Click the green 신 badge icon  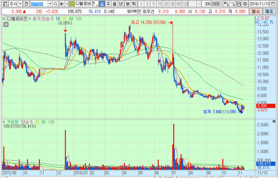[72, 4]
